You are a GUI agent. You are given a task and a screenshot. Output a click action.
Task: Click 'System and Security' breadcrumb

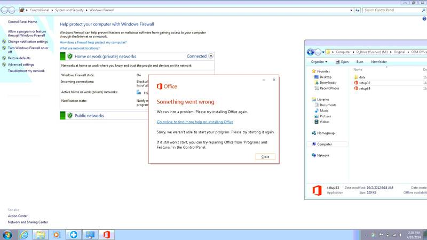(69, 10)
